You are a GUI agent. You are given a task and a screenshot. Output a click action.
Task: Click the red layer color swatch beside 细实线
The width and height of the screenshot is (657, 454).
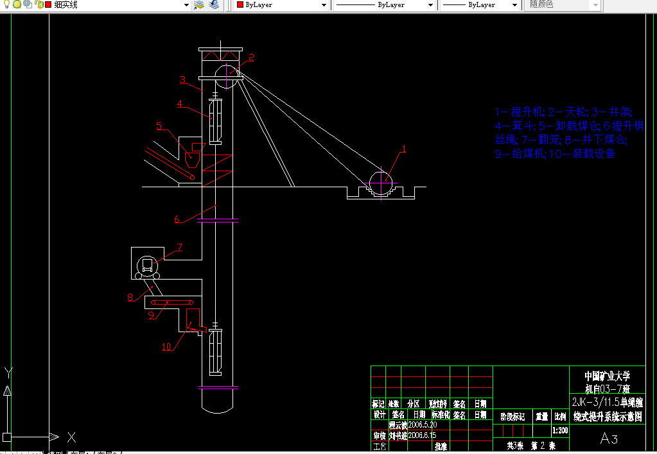48,4
